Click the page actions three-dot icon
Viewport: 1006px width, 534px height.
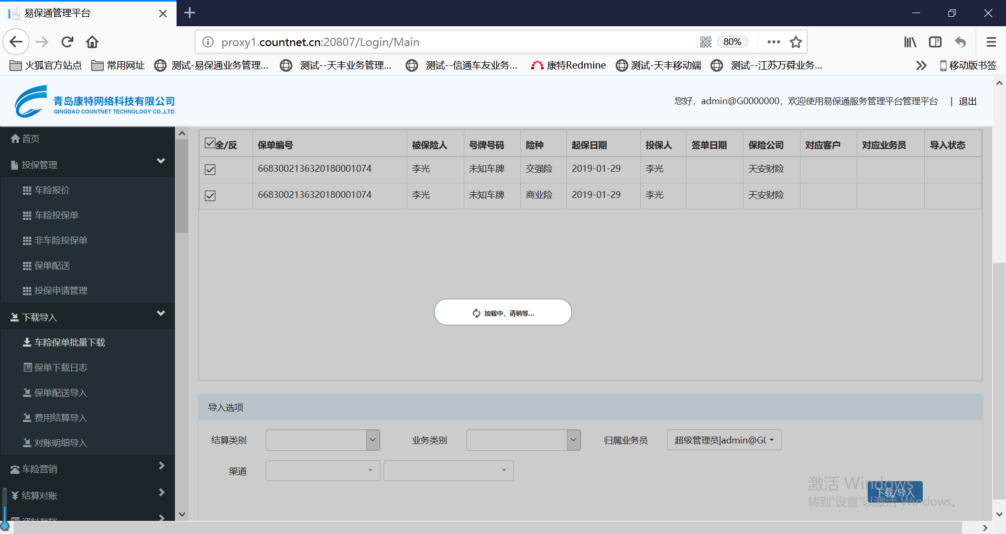click(773, 42)
